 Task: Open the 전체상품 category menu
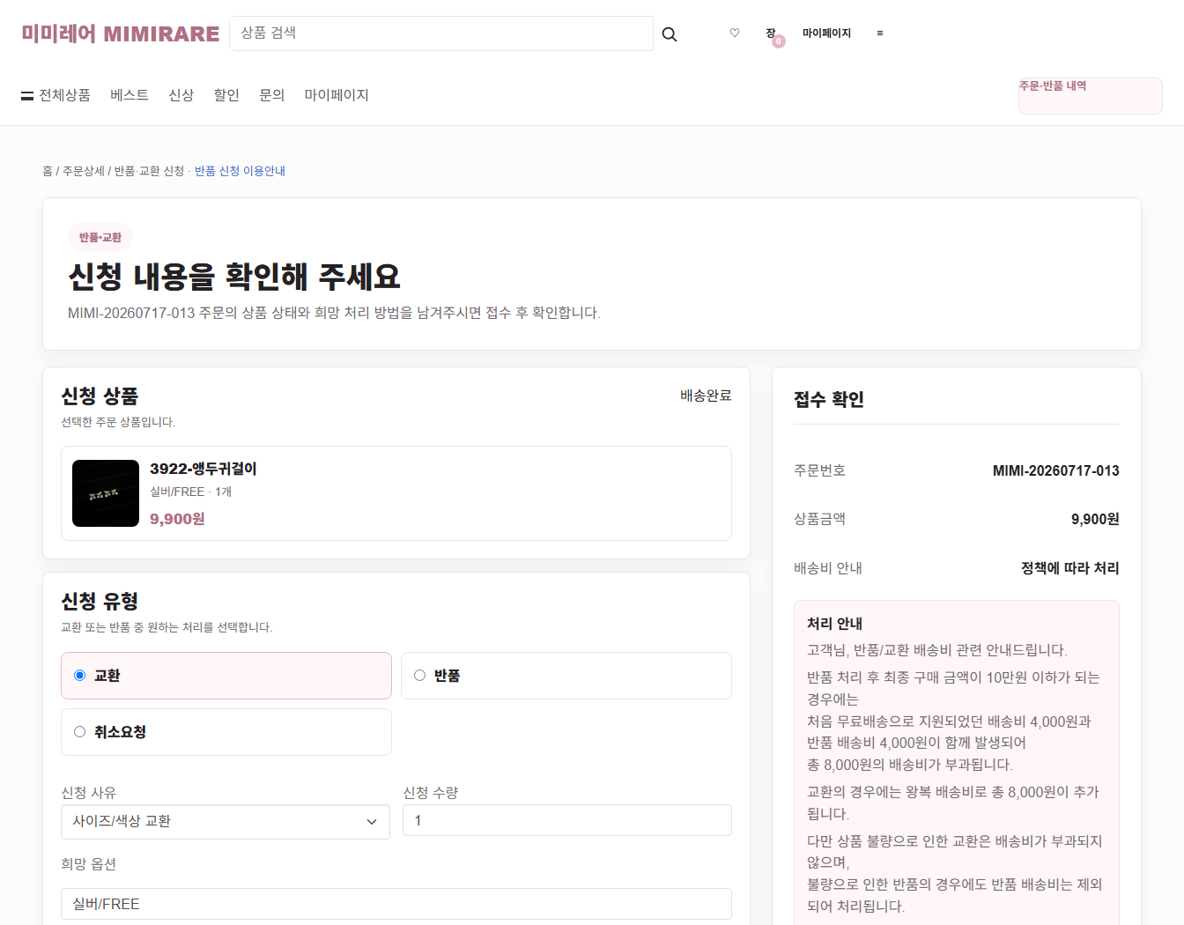point(55,95)
